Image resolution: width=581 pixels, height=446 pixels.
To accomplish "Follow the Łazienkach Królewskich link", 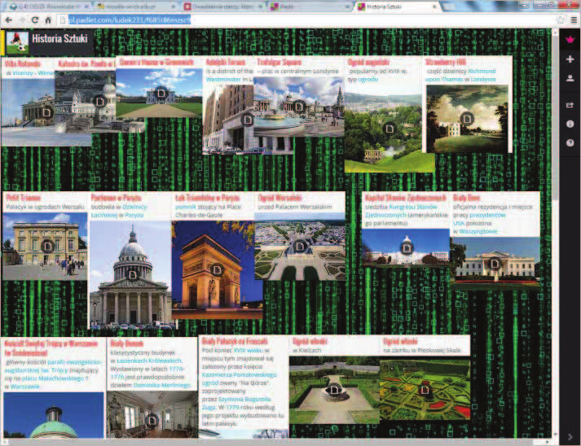I will [149, 361].
